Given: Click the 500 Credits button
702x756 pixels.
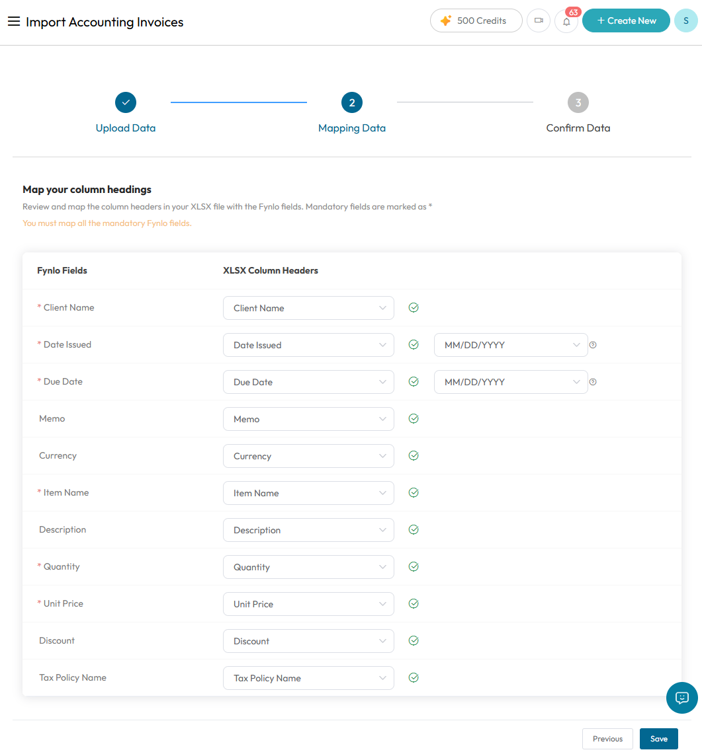Looking at the screenshot, I should [x=476, y=20].
